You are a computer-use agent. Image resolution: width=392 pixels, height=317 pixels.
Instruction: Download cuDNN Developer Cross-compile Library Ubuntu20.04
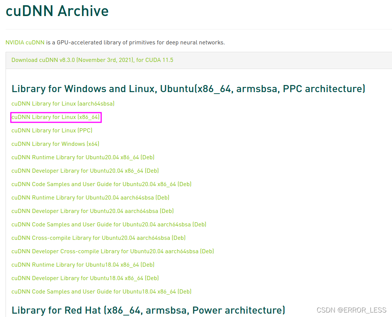(113, 251)
